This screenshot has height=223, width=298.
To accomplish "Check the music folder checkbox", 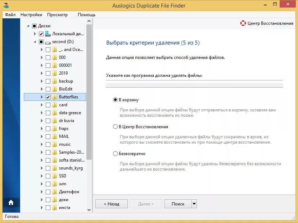I will click(48, 144).
